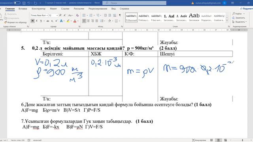Open the Рассылки ribbon tab
The image size is (253, 142).
pos(79,9)
